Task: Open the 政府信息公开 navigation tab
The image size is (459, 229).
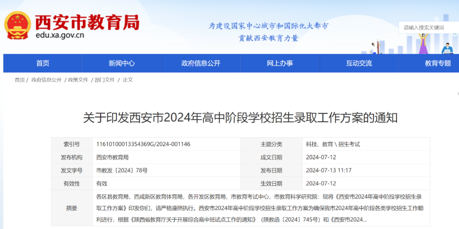Action: 201,63
